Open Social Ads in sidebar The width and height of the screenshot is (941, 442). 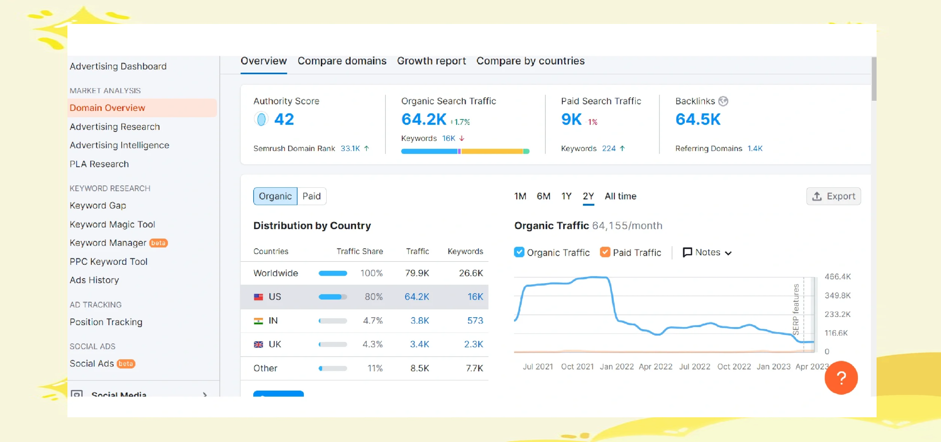(92, 364)
